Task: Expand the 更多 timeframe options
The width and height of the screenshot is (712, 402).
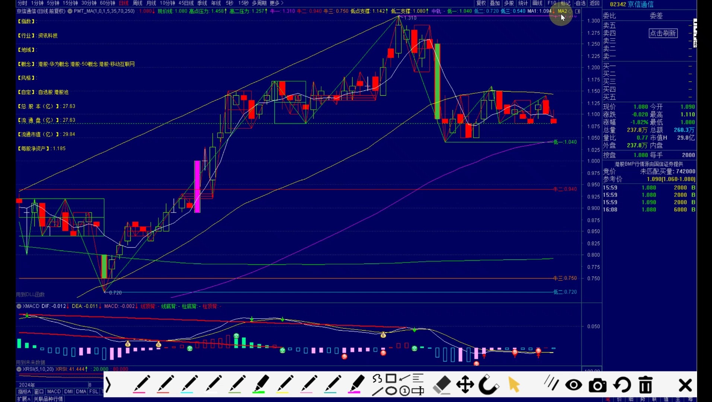Action: pos(276,3)
